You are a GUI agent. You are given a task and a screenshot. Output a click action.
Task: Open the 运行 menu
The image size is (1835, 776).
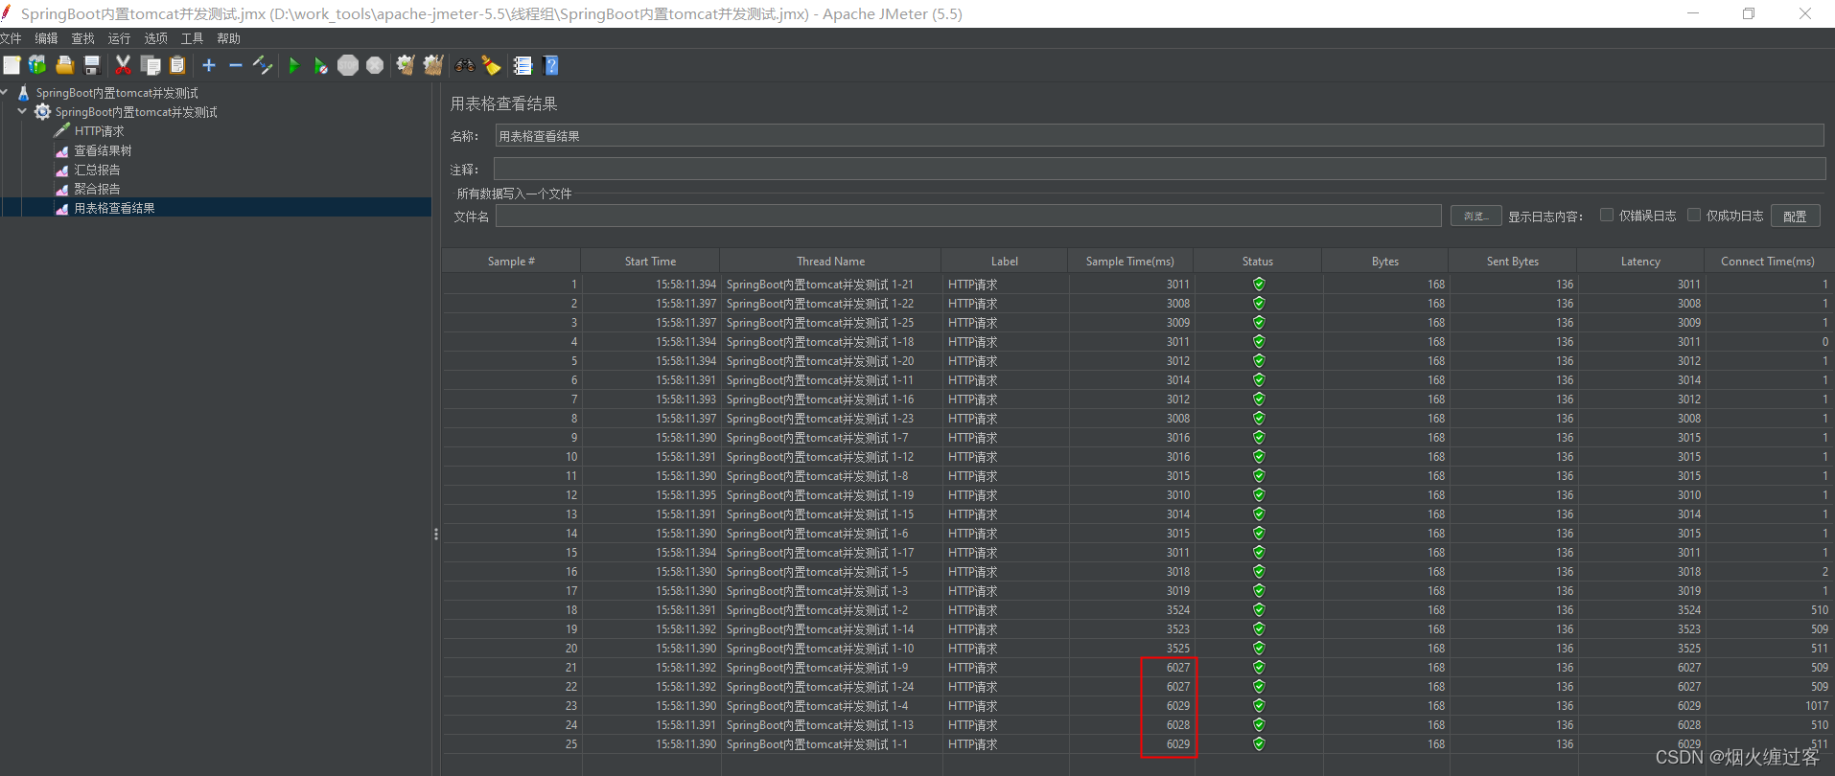(x=119, y=38)
